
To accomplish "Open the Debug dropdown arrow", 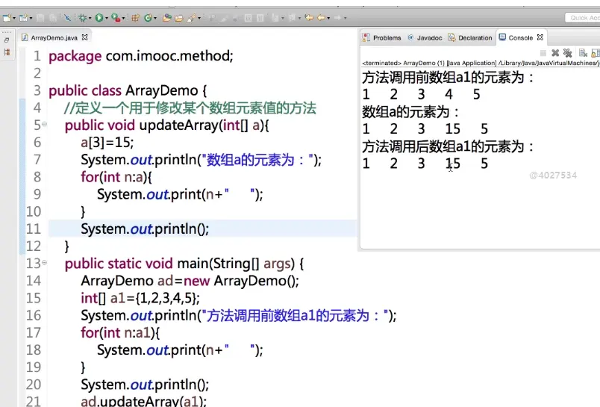I will (90, 17).
